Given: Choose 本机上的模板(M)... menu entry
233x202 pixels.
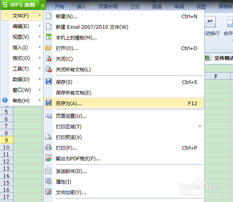Looking at the screenshot, I should tap(124, 38).
